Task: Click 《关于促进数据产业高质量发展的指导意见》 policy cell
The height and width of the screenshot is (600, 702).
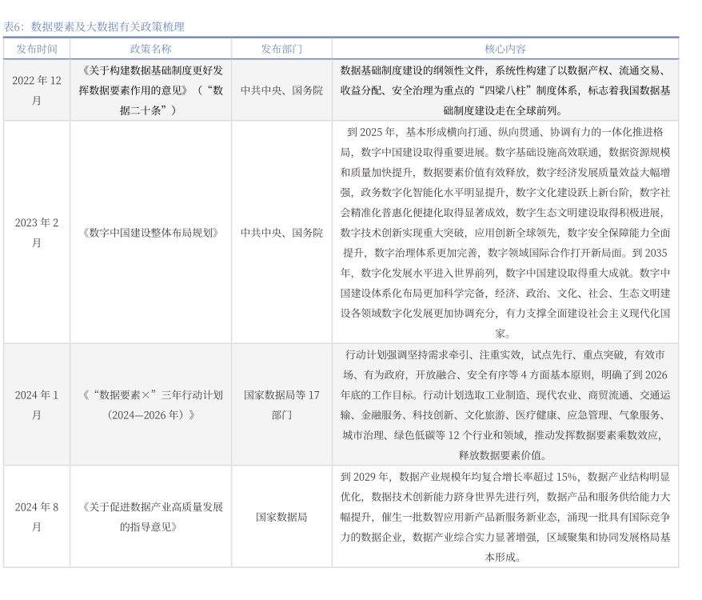Action: click(150, 517)
